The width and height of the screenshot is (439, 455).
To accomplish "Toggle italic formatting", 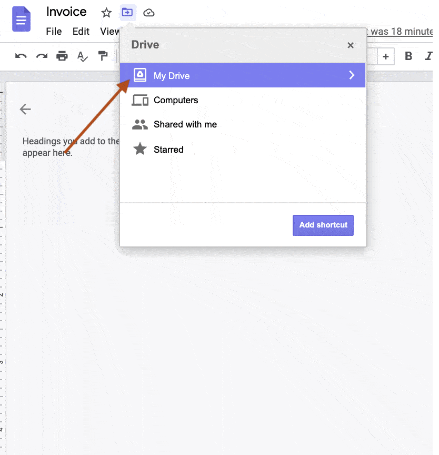I will coord(428,56).
